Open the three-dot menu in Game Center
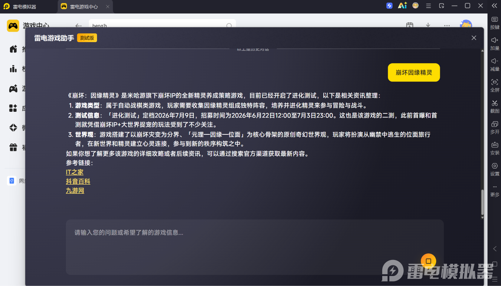501x286 pixels. (447, 26)
